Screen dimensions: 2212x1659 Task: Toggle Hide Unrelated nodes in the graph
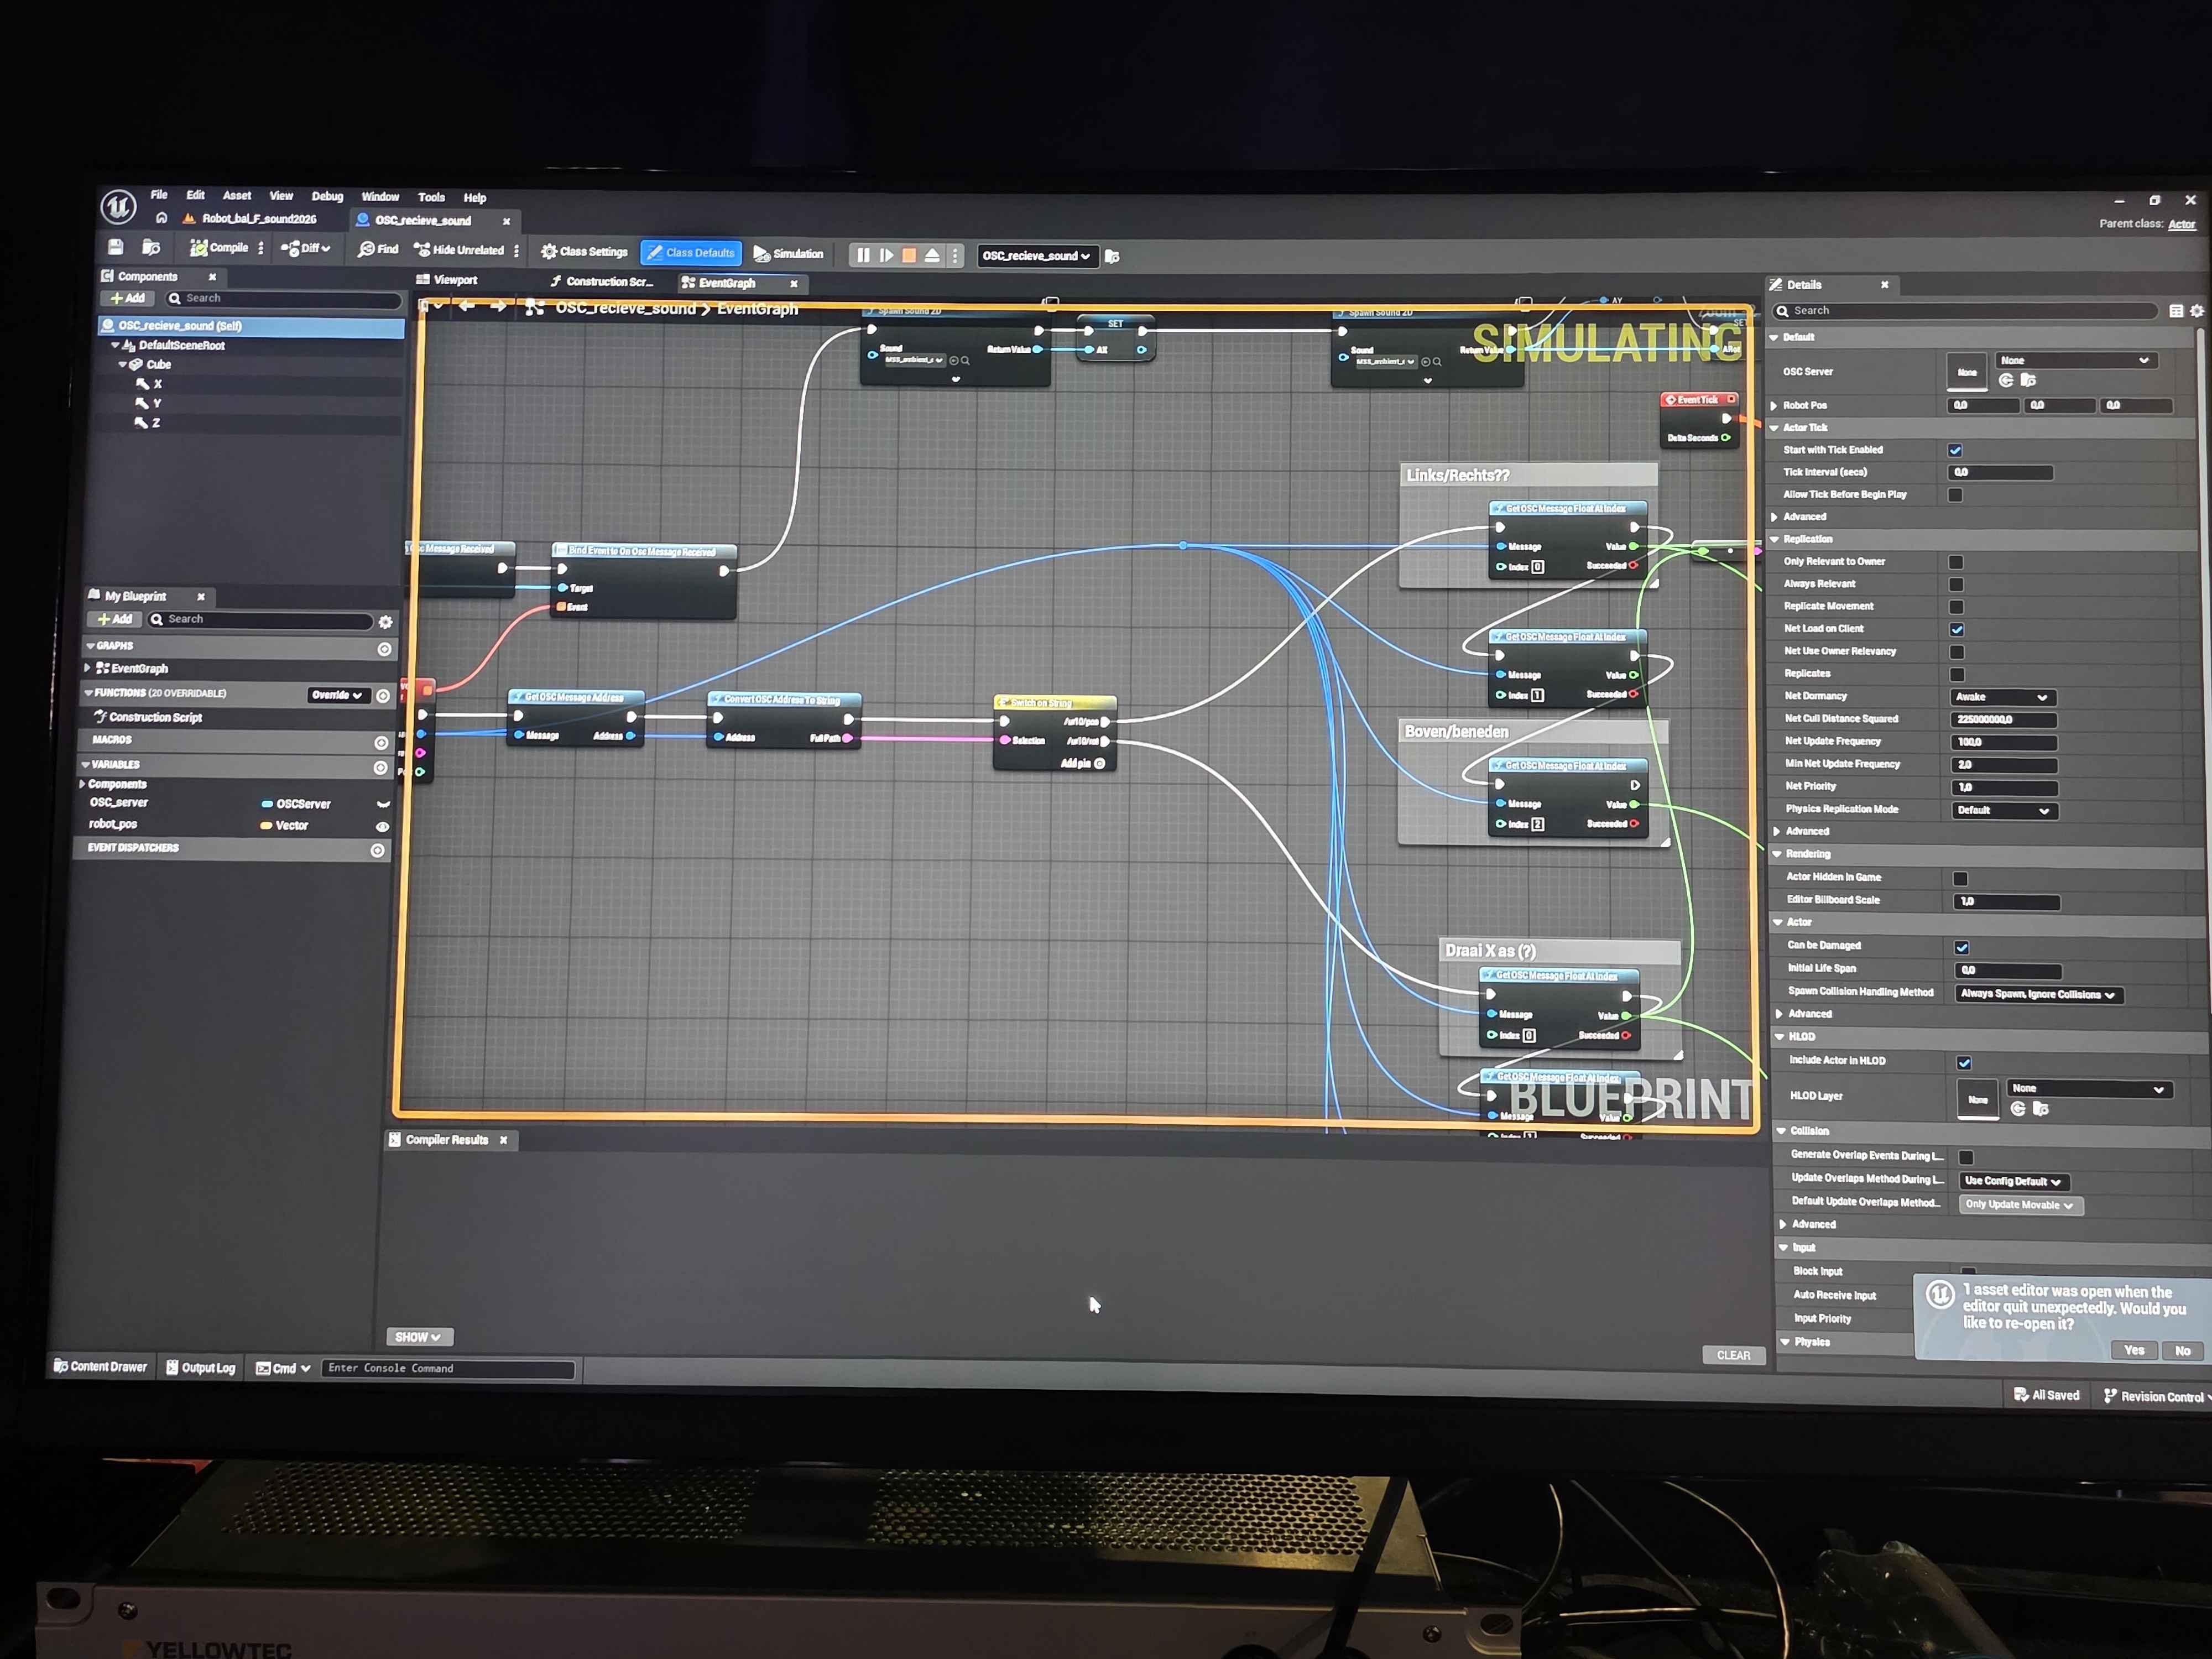[463, 249]
